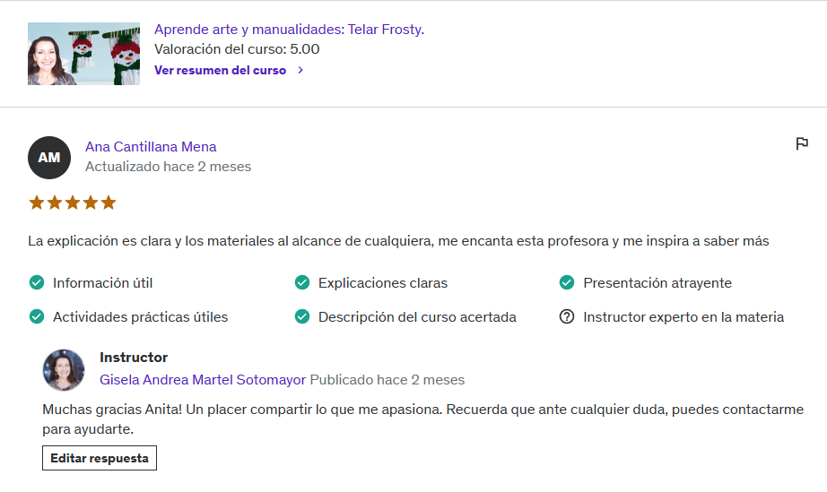Screen dimensions: 827x492
Task: Click the Actividades prácticas útiles check icon
Action: pyautogui.click(x=37, y=316)
